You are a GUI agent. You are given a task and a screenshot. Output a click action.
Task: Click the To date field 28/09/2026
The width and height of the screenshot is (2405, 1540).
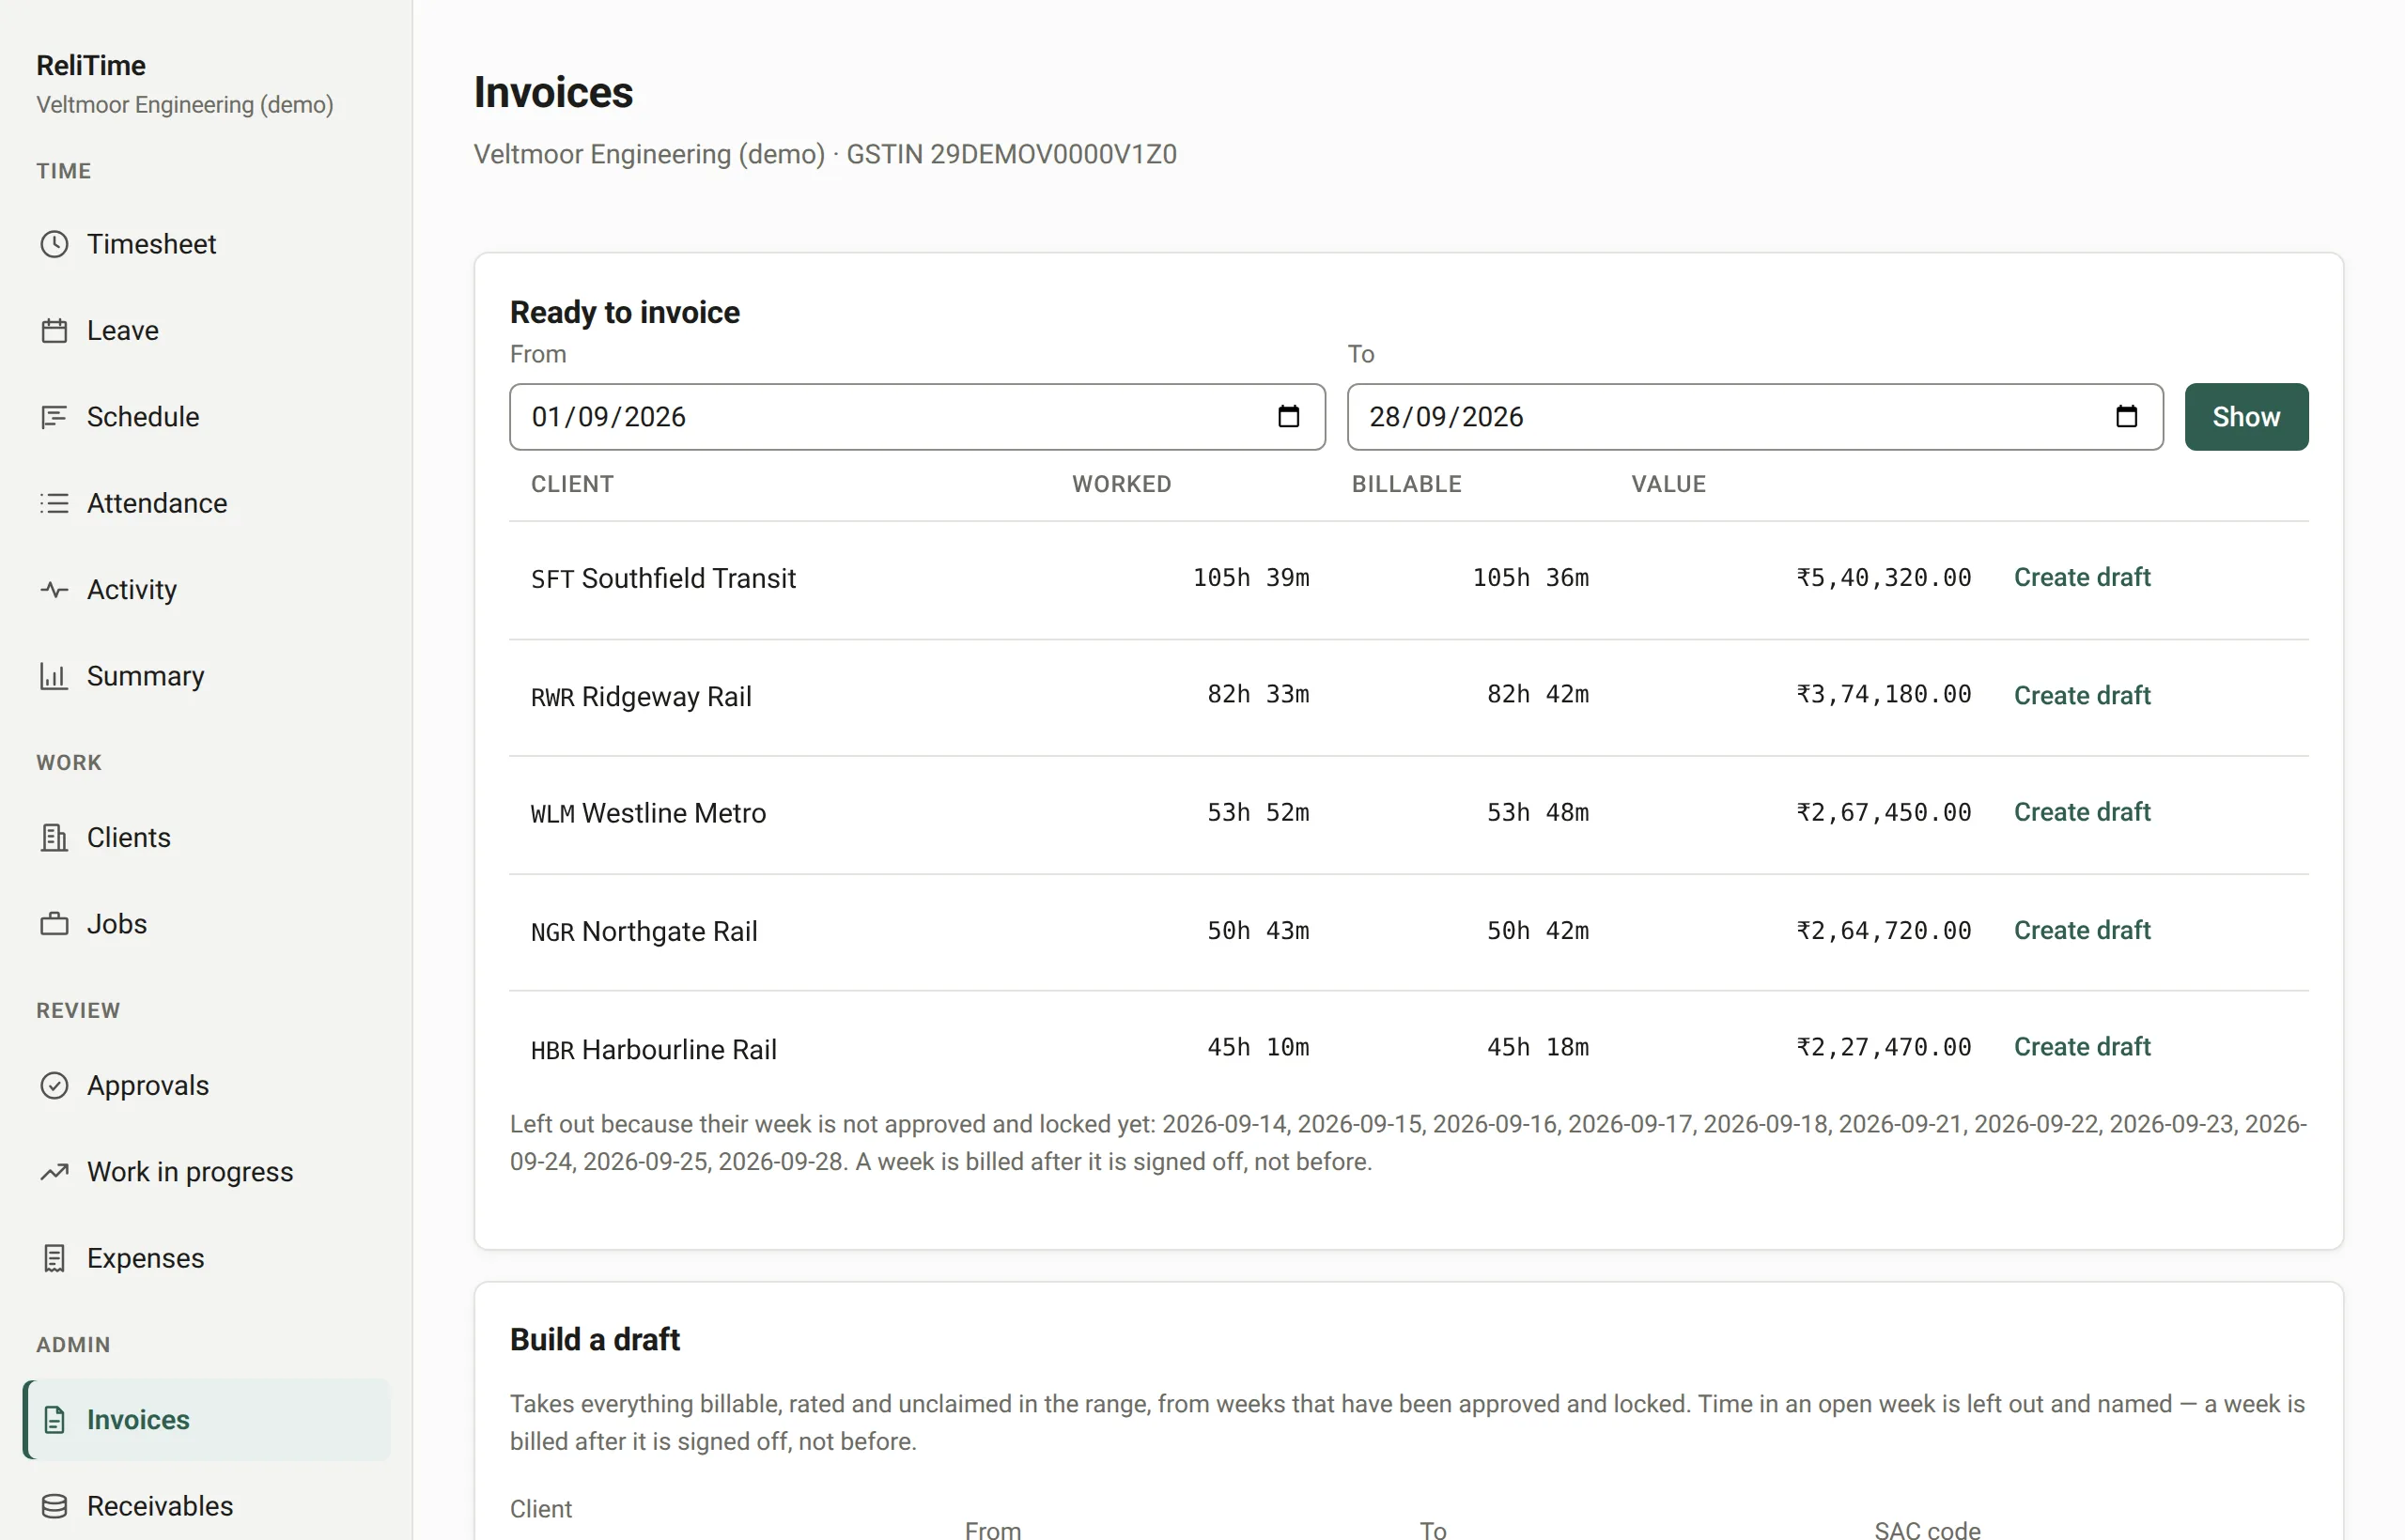tap(1755, 417)
